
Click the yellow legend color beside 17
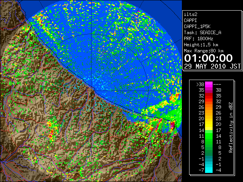click(208, 124)
